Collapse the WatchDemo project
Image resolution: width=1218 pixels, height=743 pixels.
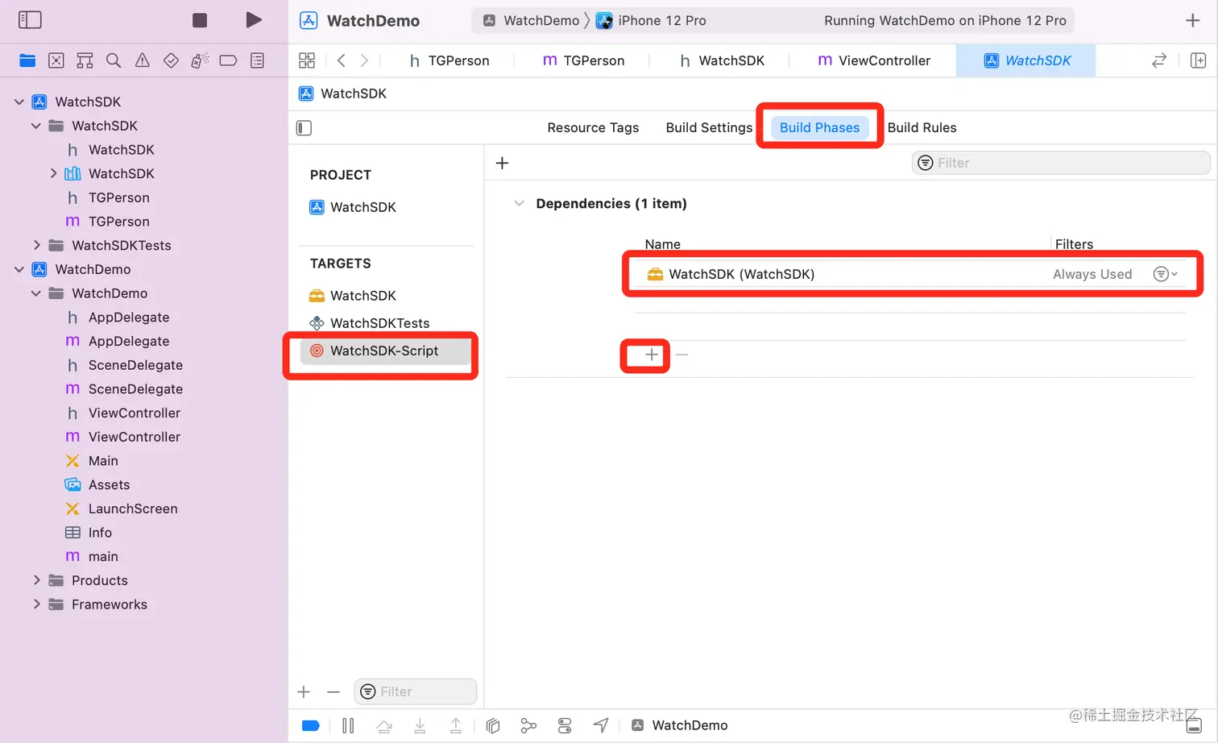19,269
